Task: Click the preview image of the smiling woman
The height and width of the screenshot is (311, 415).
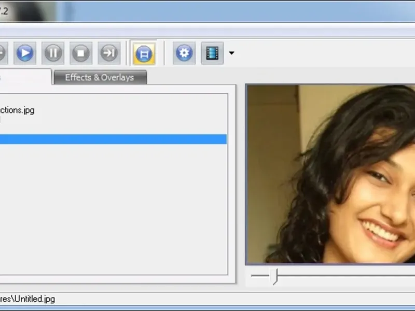Action: click(x=330, y=174)
